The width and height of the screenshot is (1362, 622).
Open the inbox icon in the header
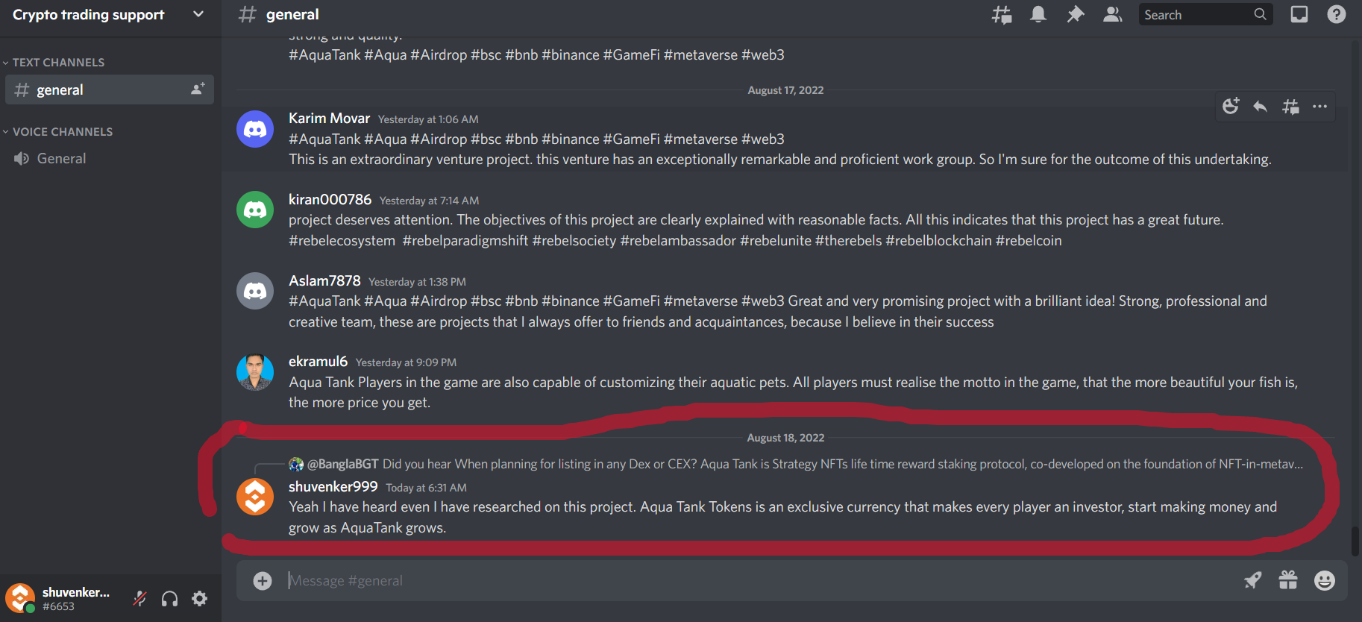coord(1299,14)
